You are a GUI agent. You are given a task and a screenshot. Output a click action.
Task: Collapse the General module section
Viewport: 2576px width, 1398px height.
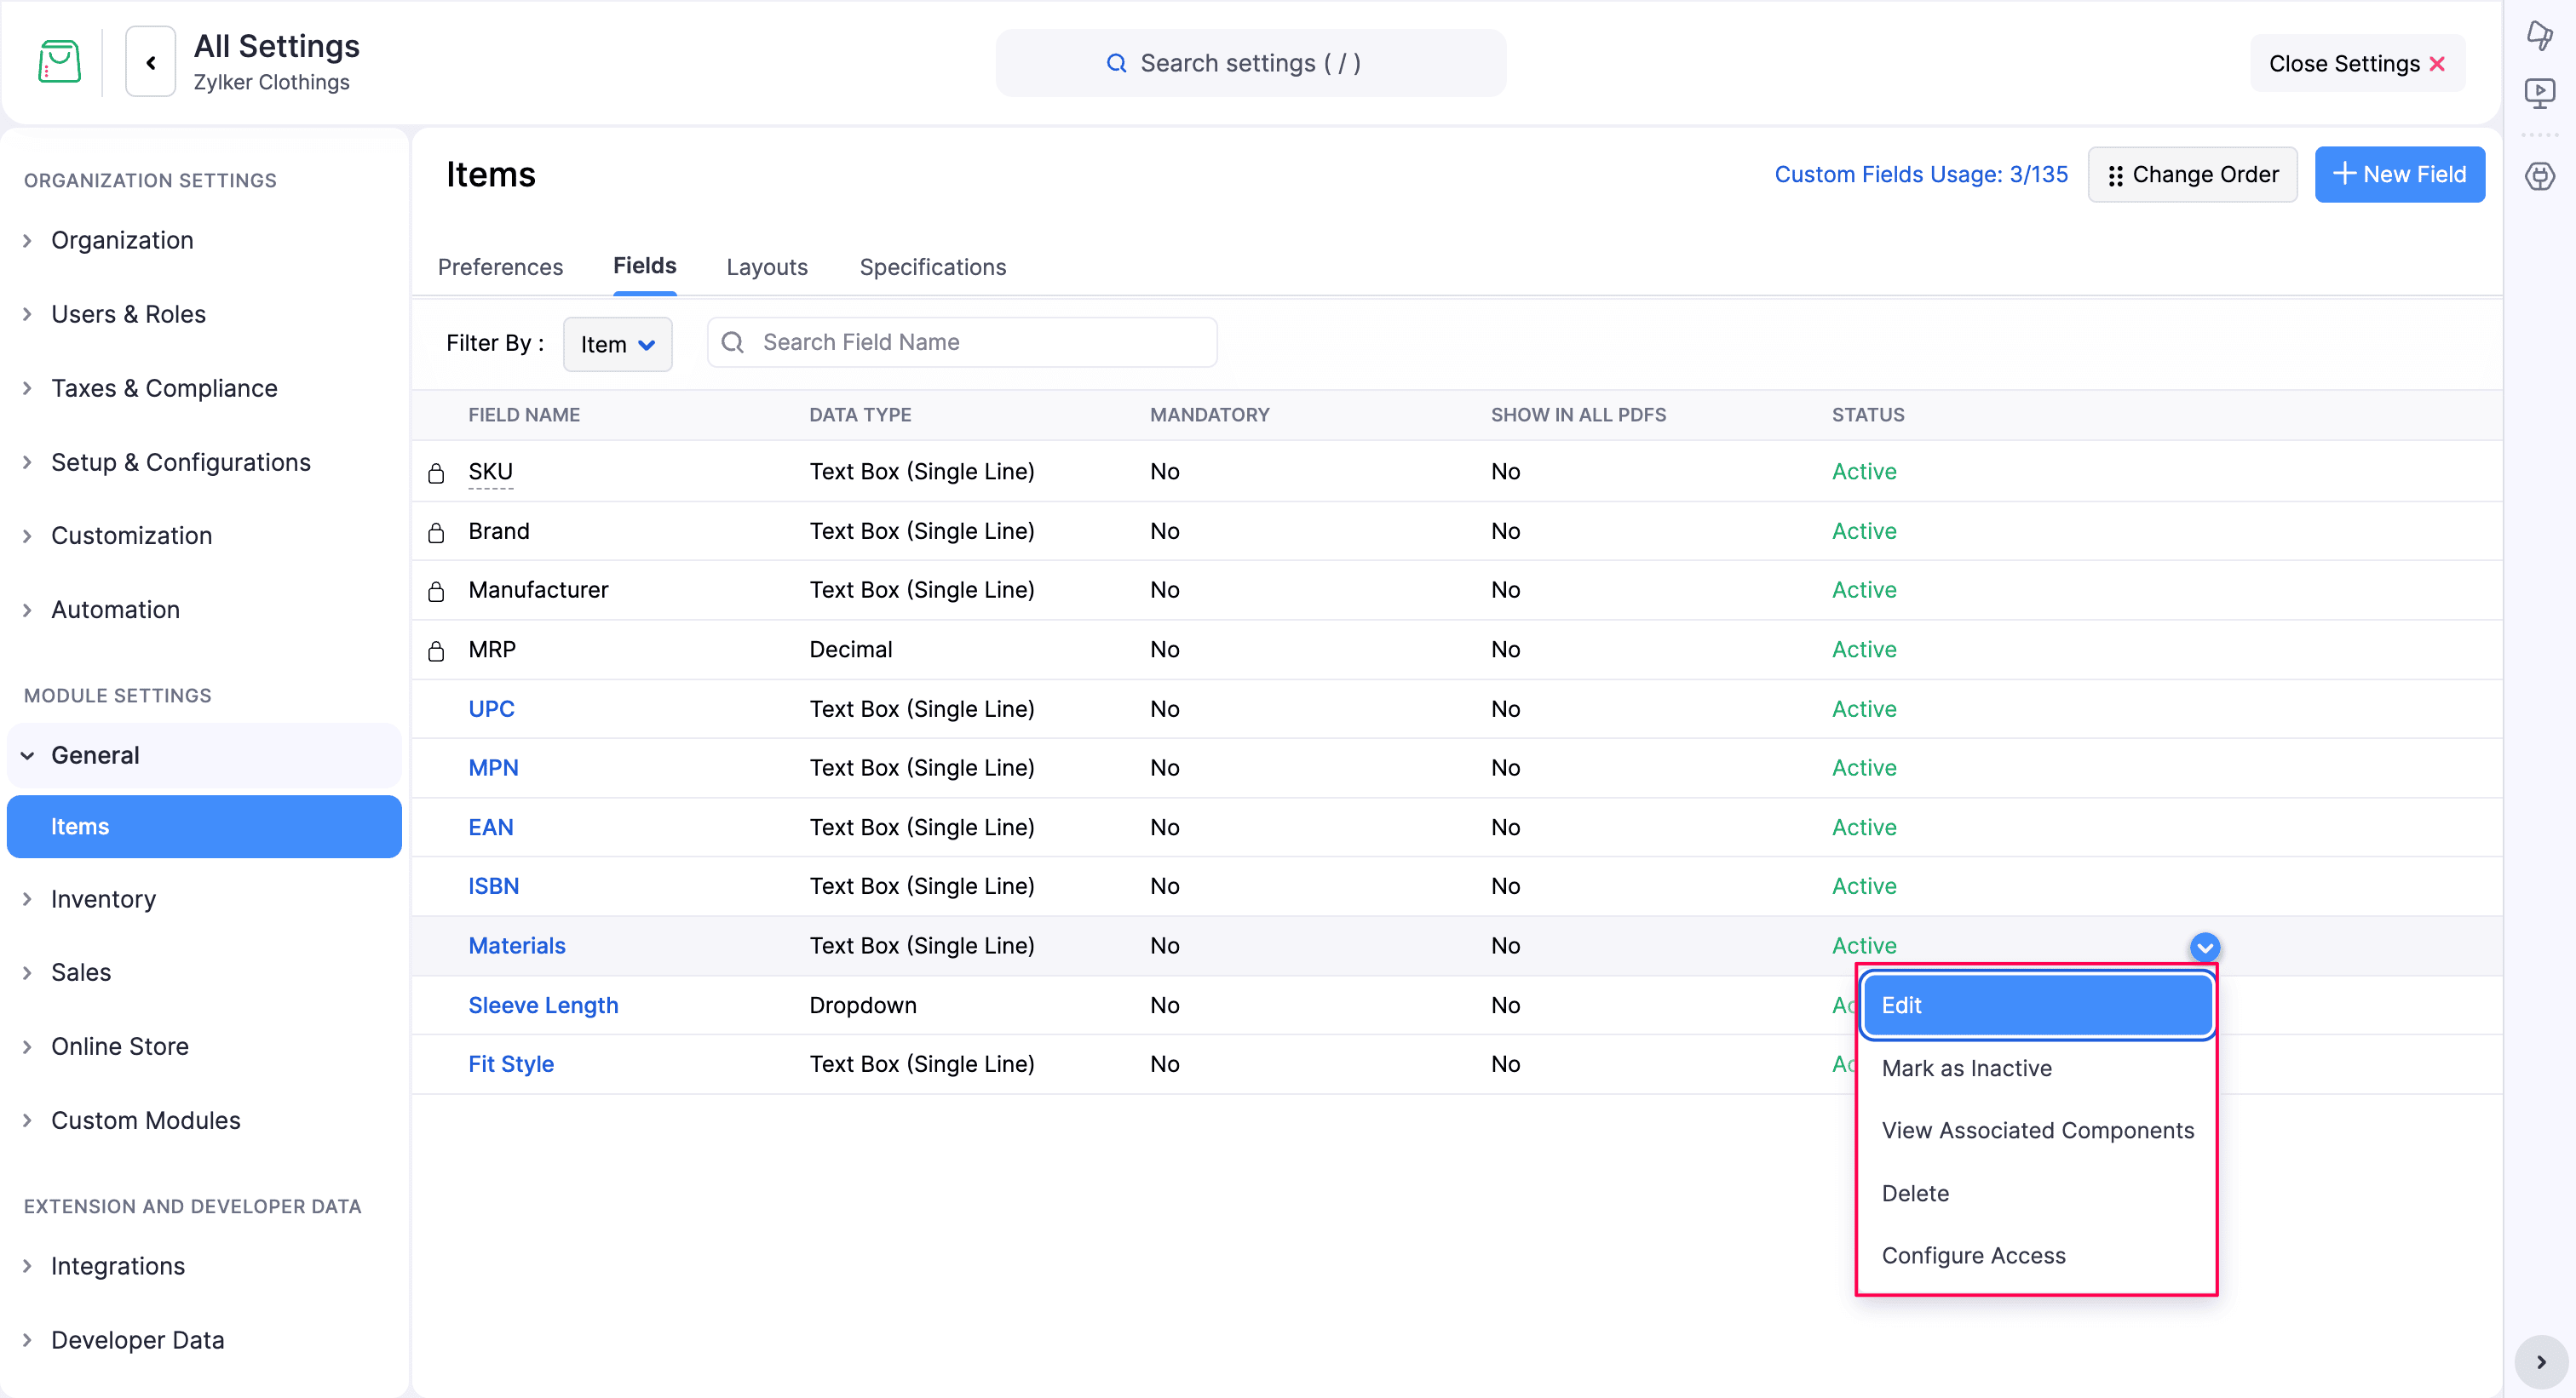[205, 755]
